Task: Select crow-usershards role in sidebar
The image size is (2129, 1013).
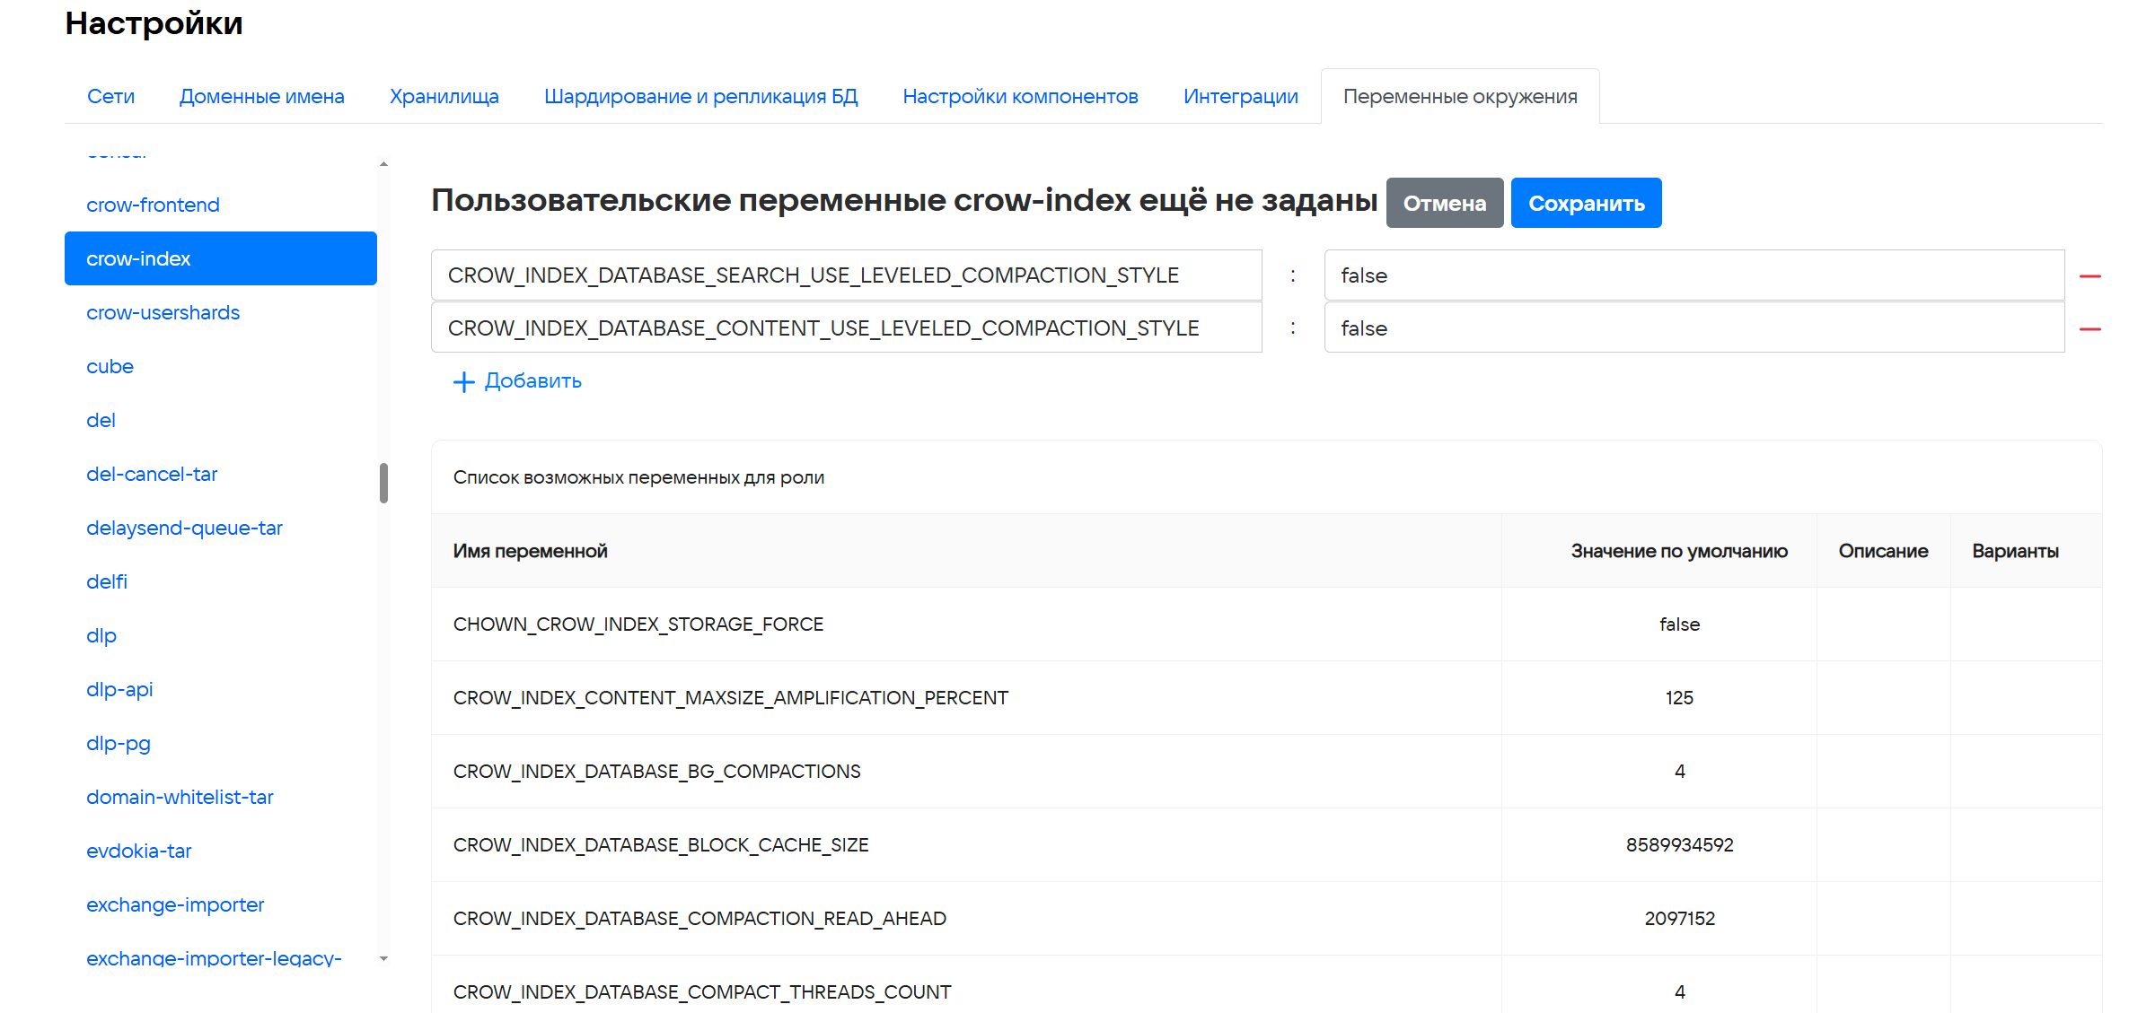Action: coord(163,313)
